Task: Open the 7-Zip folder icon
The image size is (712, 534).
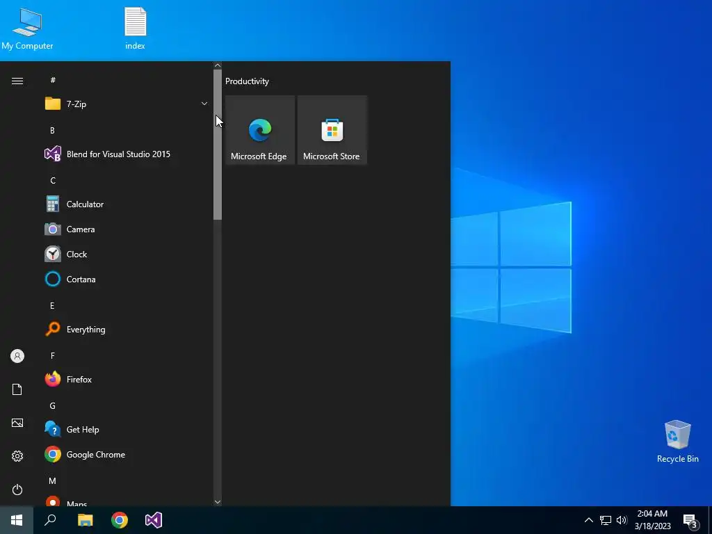Action: 53,104
